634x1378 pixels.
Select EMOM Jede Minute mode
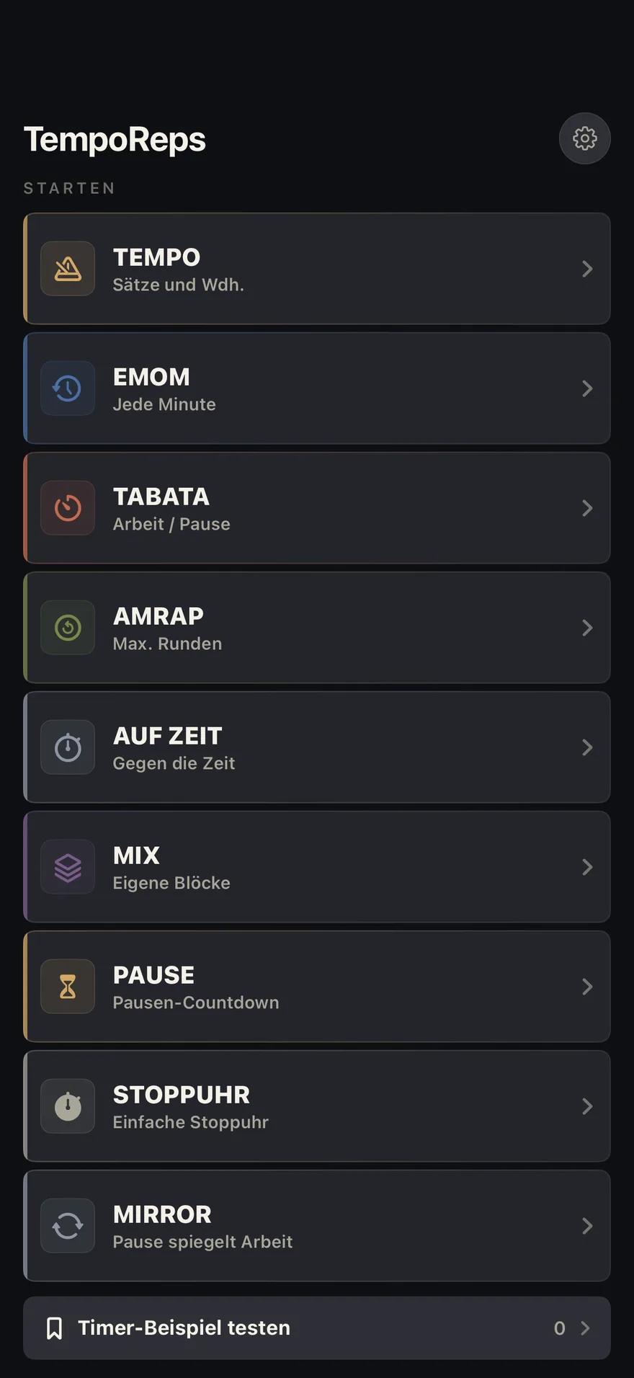317,388
